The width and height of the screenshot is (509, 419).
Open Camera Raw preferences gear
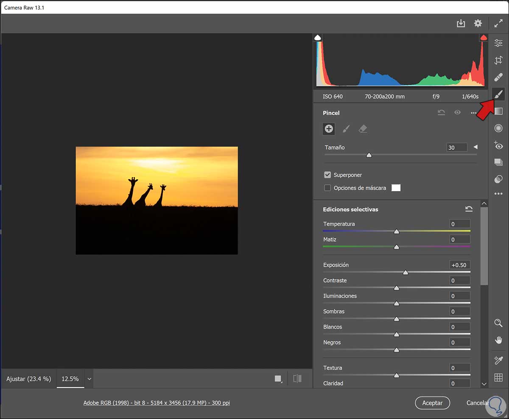(x=478, y=23)
